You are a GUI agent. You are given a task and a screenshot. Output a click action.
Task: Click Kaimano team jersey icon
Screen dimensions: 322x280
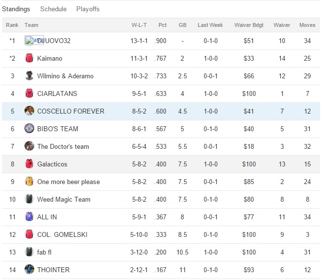click(29, 58)
